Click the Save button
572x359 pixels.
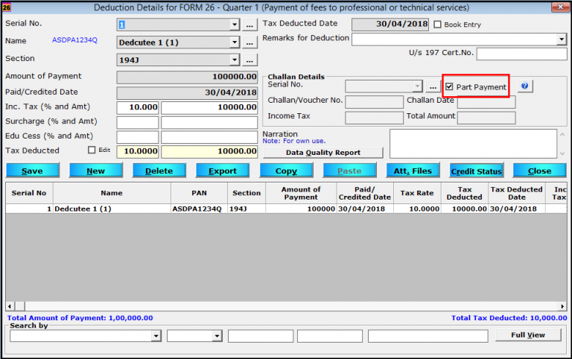(x=32, y=171)
